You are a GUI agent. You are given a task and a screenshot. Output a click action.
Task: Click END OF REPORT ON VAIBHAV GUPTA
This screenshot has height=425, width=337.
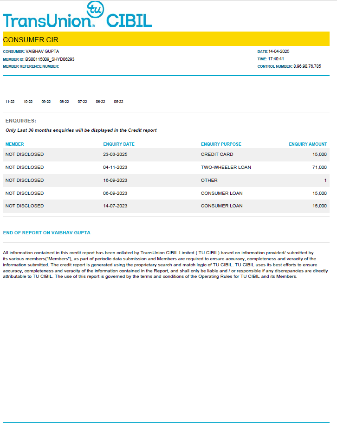(46, 233)
